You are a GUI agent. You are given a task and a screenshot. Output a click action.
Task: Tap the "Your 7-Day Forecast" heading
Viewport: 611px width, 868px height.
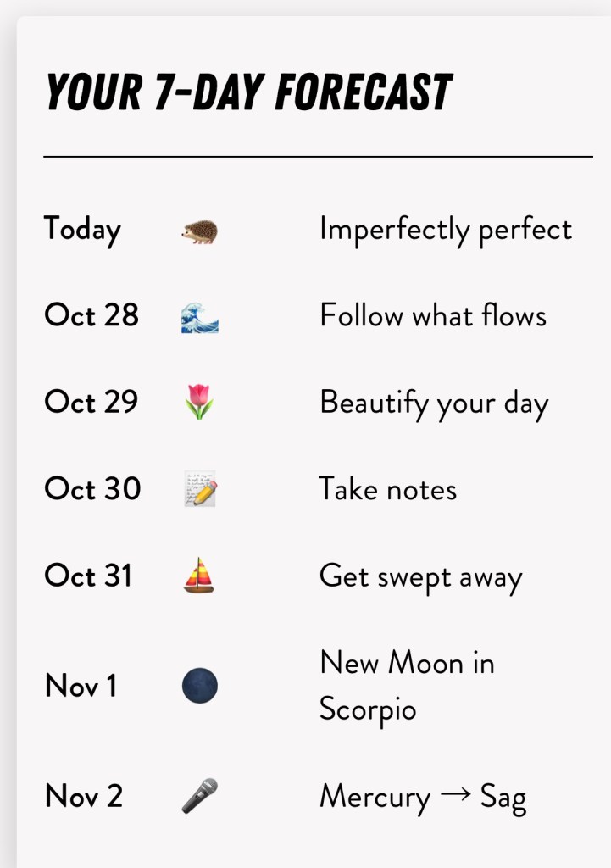pyautogui.click(x=248, y=92)
